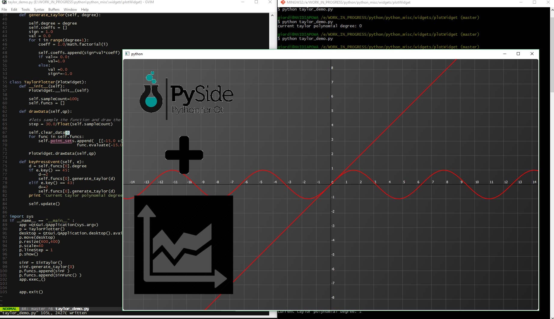Image resolution: width=554 pixels, height=319 pixels.
Task: Open the Syntax menu in GVIM
Action: pos(39,9)
